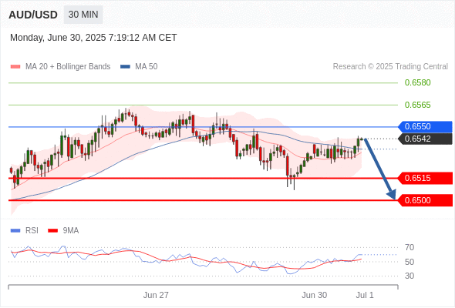The image size is (455, 308).
Task: Click the 0.6565 resistance level label
Action: click(417, 105)
